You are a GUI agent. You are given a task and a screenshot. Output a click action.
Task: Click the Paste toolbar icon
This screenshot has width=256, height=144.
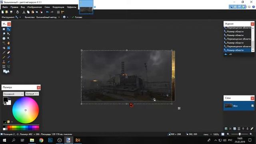coord(33,12)
